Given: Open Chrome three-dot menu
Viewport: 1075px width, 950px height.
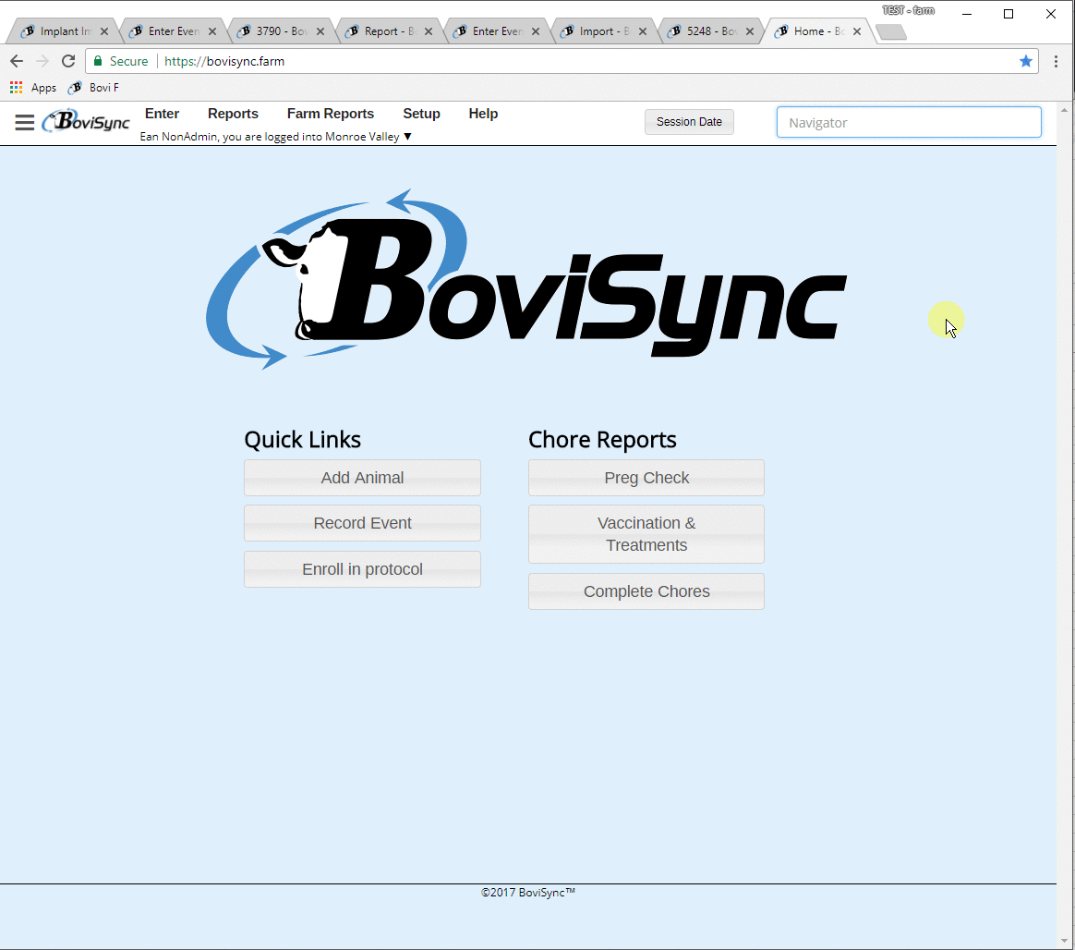Looking at the screenshot, I should tap(1056, 61).
